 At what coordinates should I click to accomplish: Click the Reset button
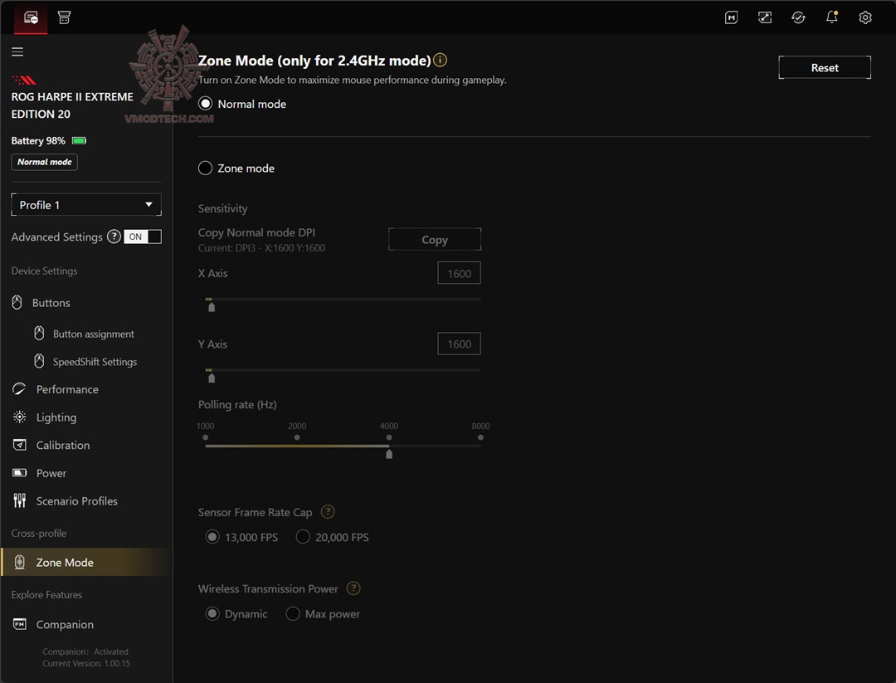[x=825, y=67]
